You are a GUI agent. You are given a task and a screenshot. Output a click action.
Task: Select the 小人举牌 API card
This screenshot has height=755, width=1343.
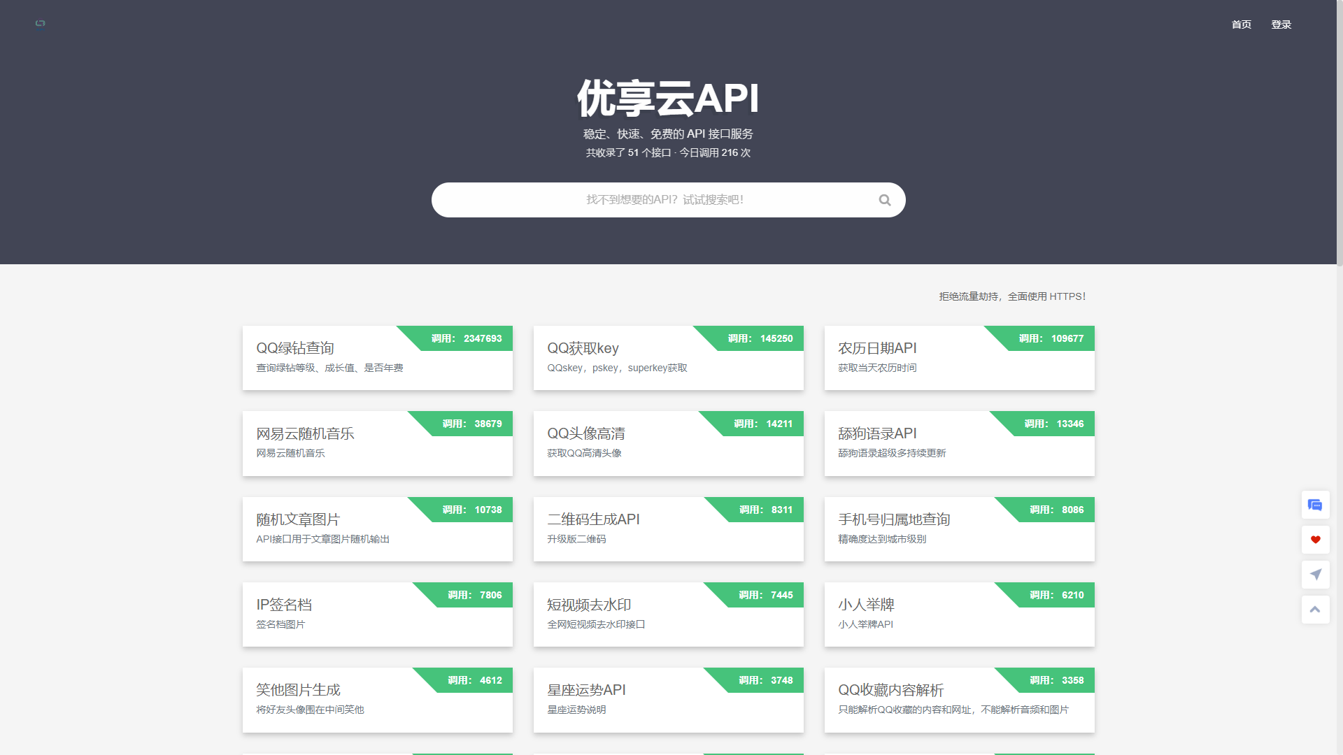tap(865, 605)
